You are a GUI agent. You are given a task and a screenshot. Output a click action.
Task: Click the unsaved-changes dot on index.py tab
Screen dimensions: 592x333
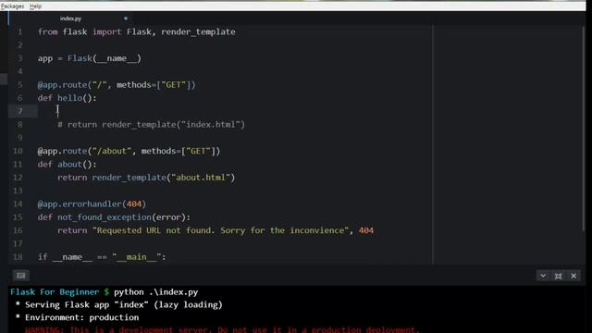point(126,18)
